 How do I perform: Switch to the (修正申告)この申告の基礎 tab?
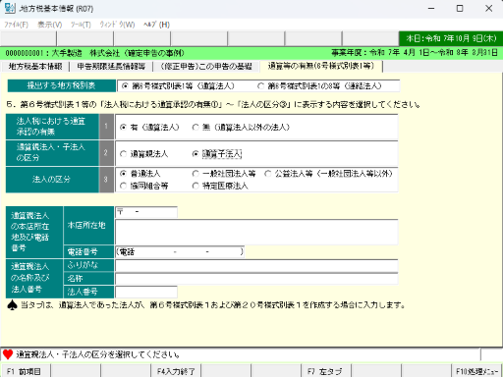coord(206,67)
